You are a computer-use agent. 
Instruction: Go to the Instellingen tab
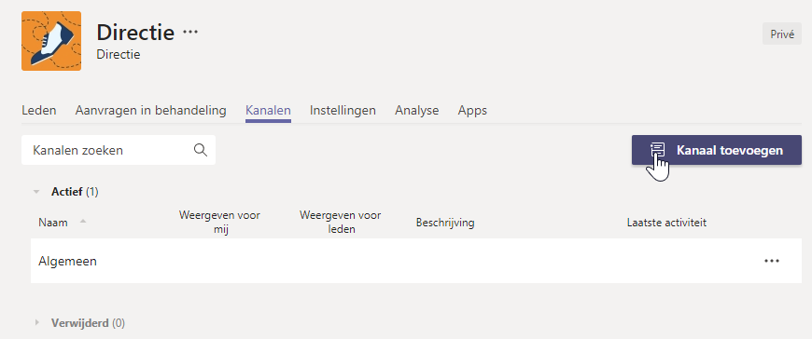coord(343,110)
